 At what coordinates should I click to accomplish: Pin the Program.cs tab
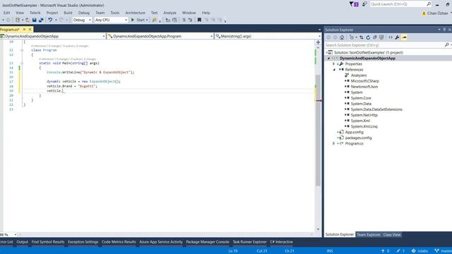coord(25,30)
